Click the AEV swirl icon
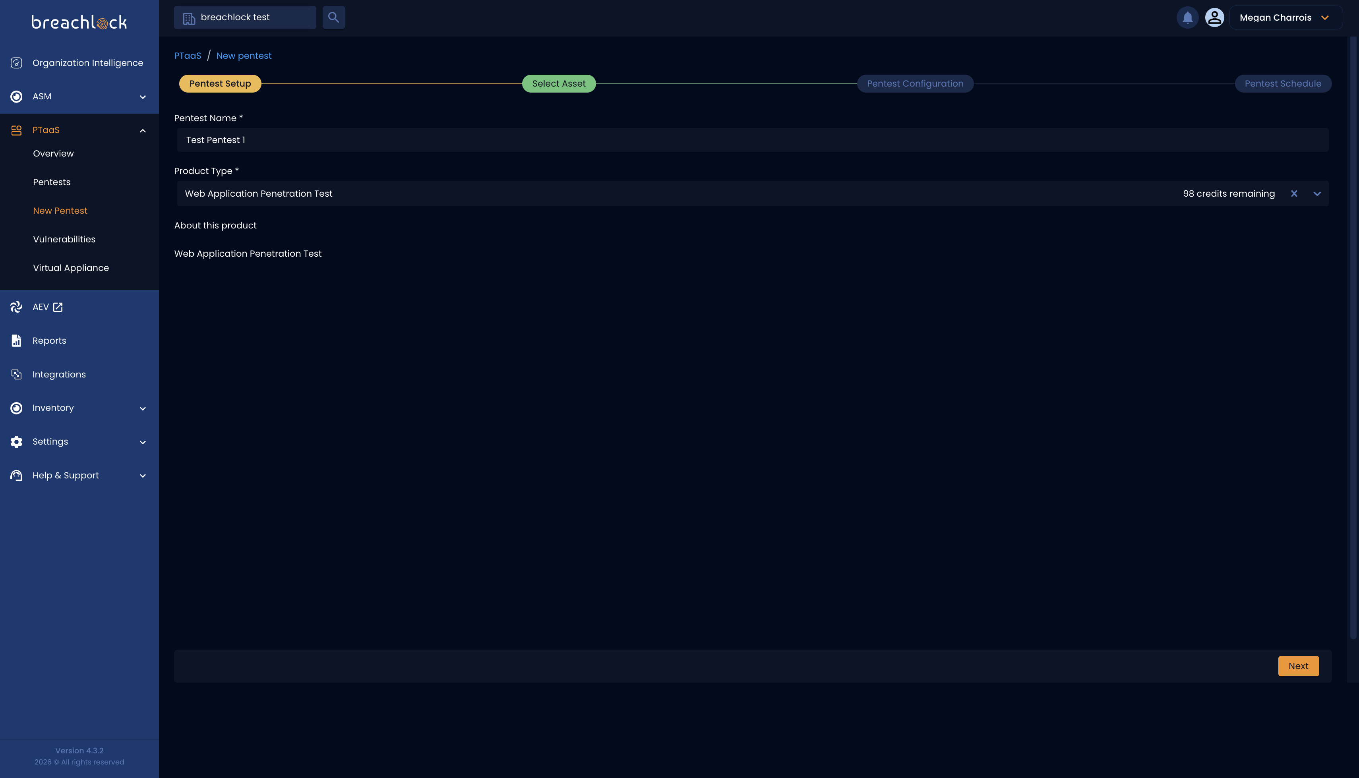The height and width of the screenshot is (778, 1359). 17,307
